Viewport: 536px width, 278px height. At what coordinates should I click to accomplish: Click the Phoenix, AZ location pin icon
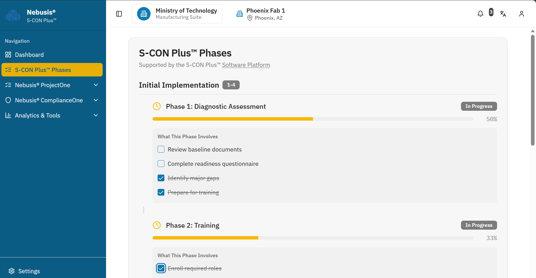[x=250, y=18]
